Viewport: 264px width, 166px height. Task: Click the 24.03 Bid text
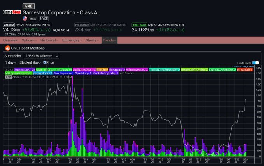tap(10, 35)
